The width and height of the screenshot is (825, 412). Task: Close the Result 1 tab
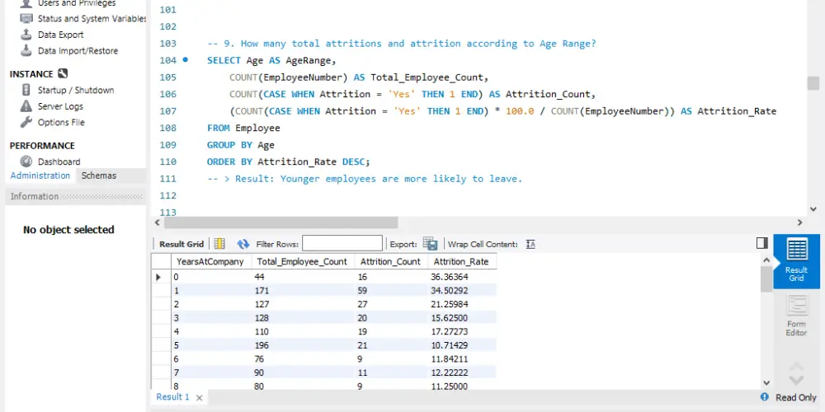point(200,398)
